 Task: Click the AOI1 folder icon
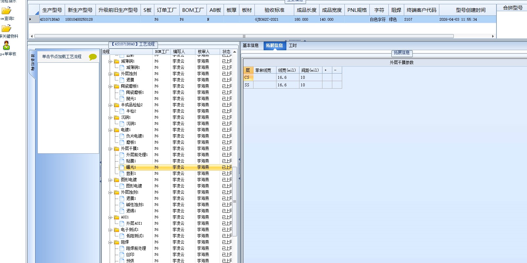click(117, 217)
